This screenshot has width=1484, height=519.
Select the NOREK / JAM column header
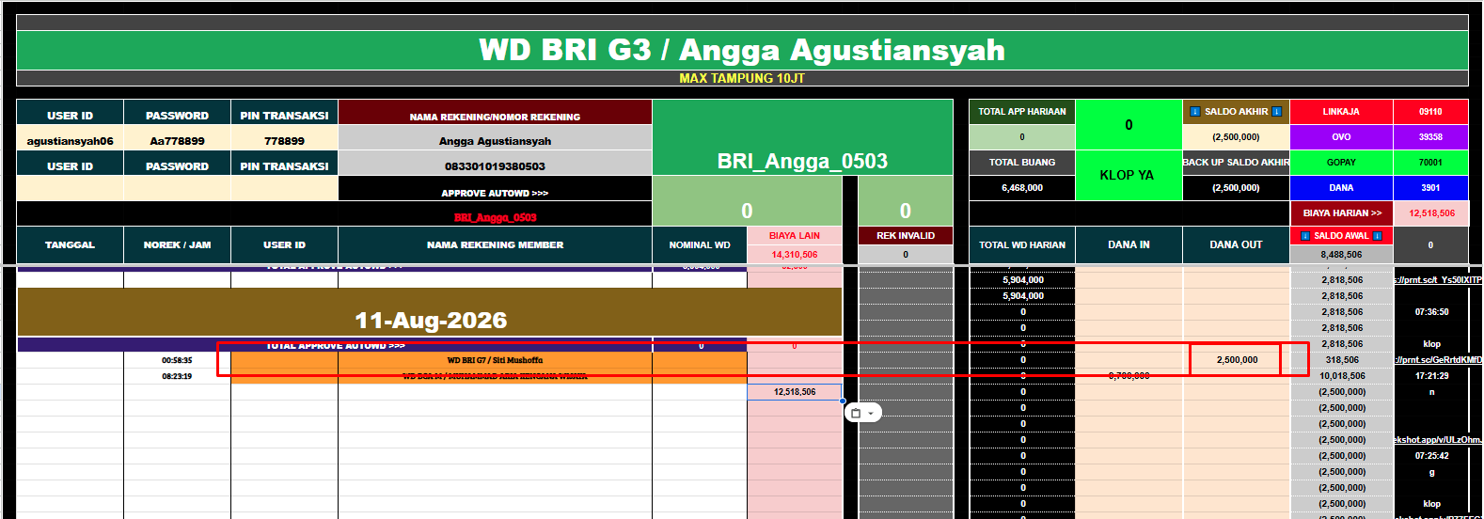177,244
